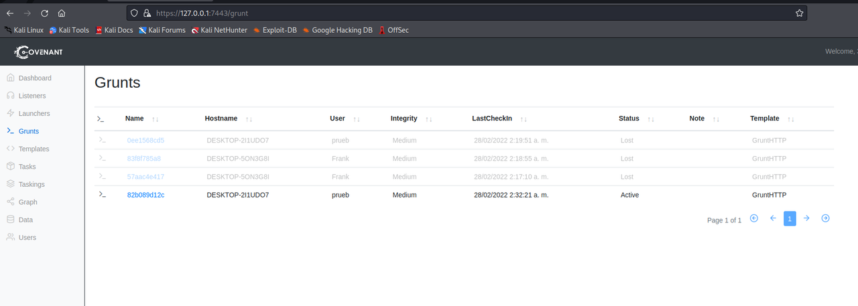The image size is (858, 306).
Task: Sort table by Hostname column arrows
Action: pyautogui.click(x=249, y=119)
